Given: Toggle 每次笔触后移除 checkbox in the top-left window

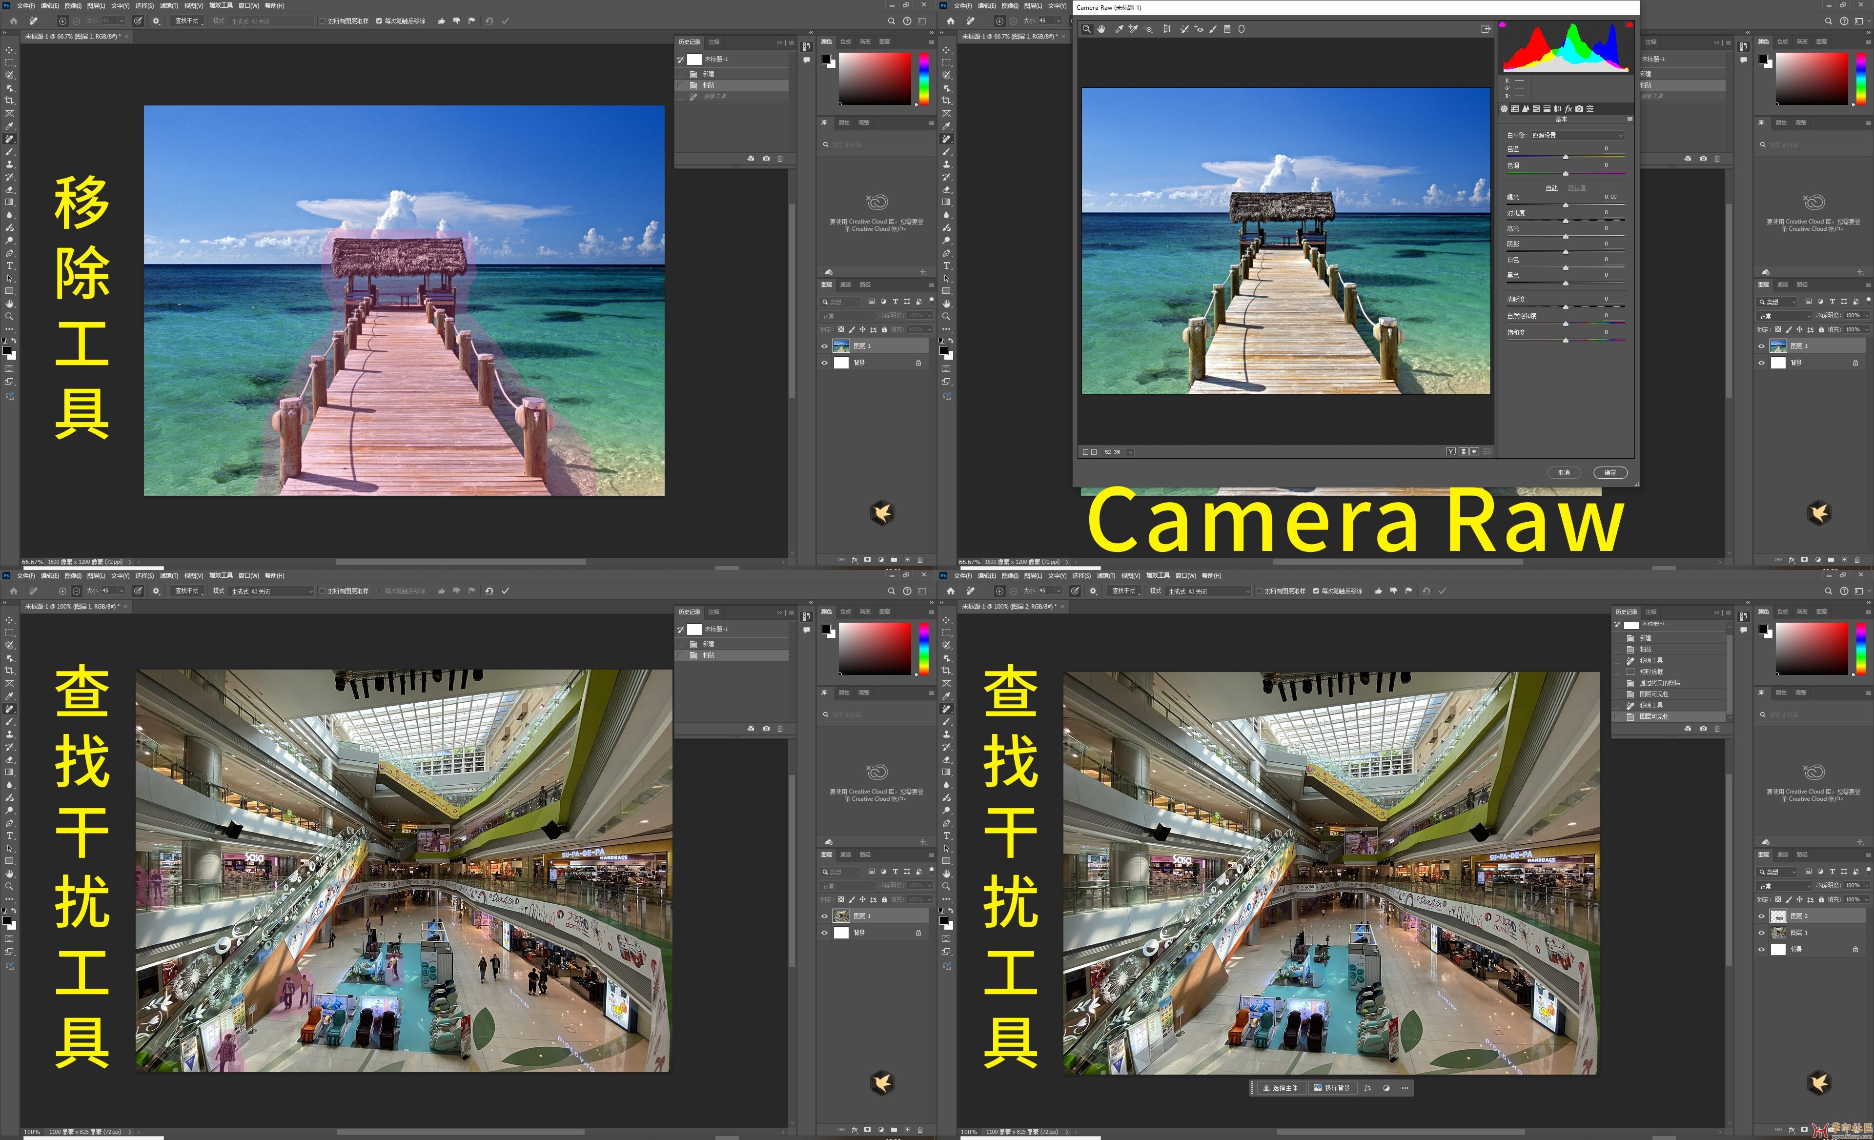Looking at the screenshot, I should pyautogui.click(x=379, y=21).
